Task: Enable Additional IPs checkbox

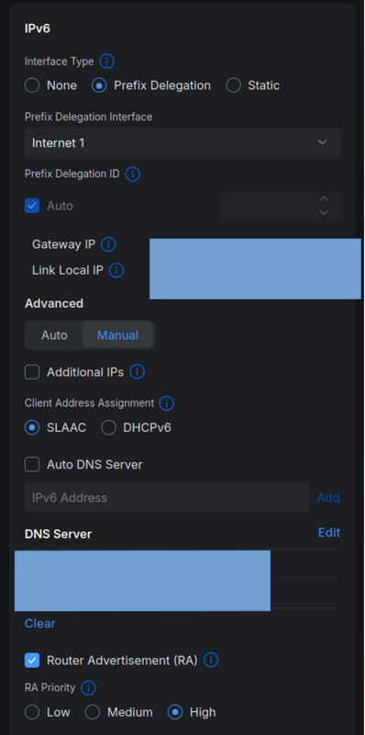Action: (32, 372)
